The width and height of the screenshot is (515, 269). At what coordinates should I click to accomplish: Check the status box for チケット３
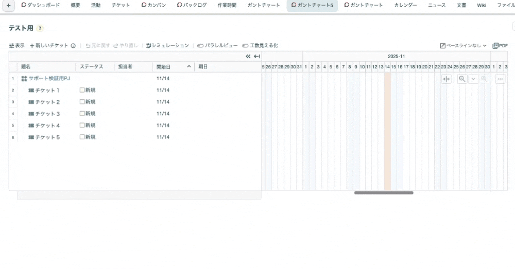coord(82,114)
